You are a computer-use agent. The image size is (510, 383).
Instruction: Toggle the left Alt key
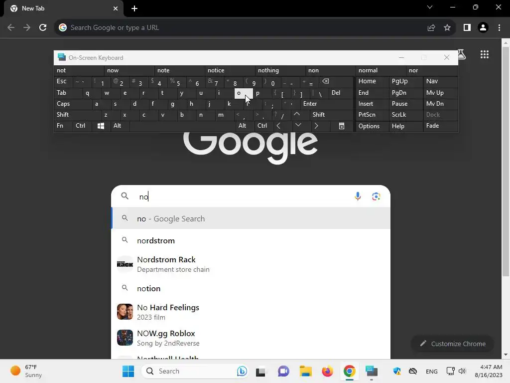[x=120, y=126]
